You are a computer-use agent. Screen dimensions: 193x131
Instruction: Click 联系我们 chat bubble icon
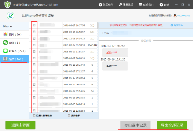140,5
